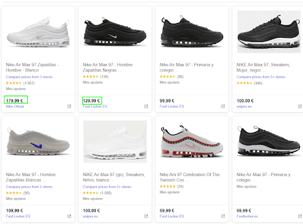Select grey shoe with blue swoosh image
This screenshot has height=224, width=303.
pos(38,141)
